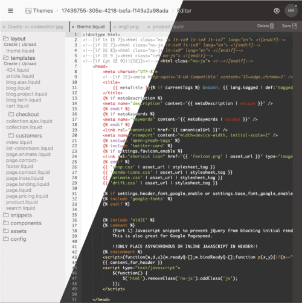The height and width of the screenshot is (303, 302).
Task: Place cursor in the doctype html line
Action: point(101,34)
